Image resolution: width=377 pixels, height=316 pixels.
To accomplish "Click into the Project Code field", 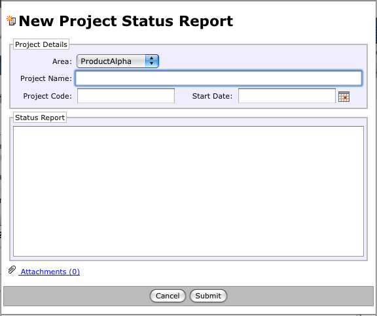I will coord(126,96).
